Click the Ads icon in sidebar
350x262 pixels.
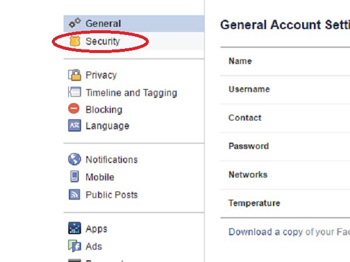click(74, 246)
